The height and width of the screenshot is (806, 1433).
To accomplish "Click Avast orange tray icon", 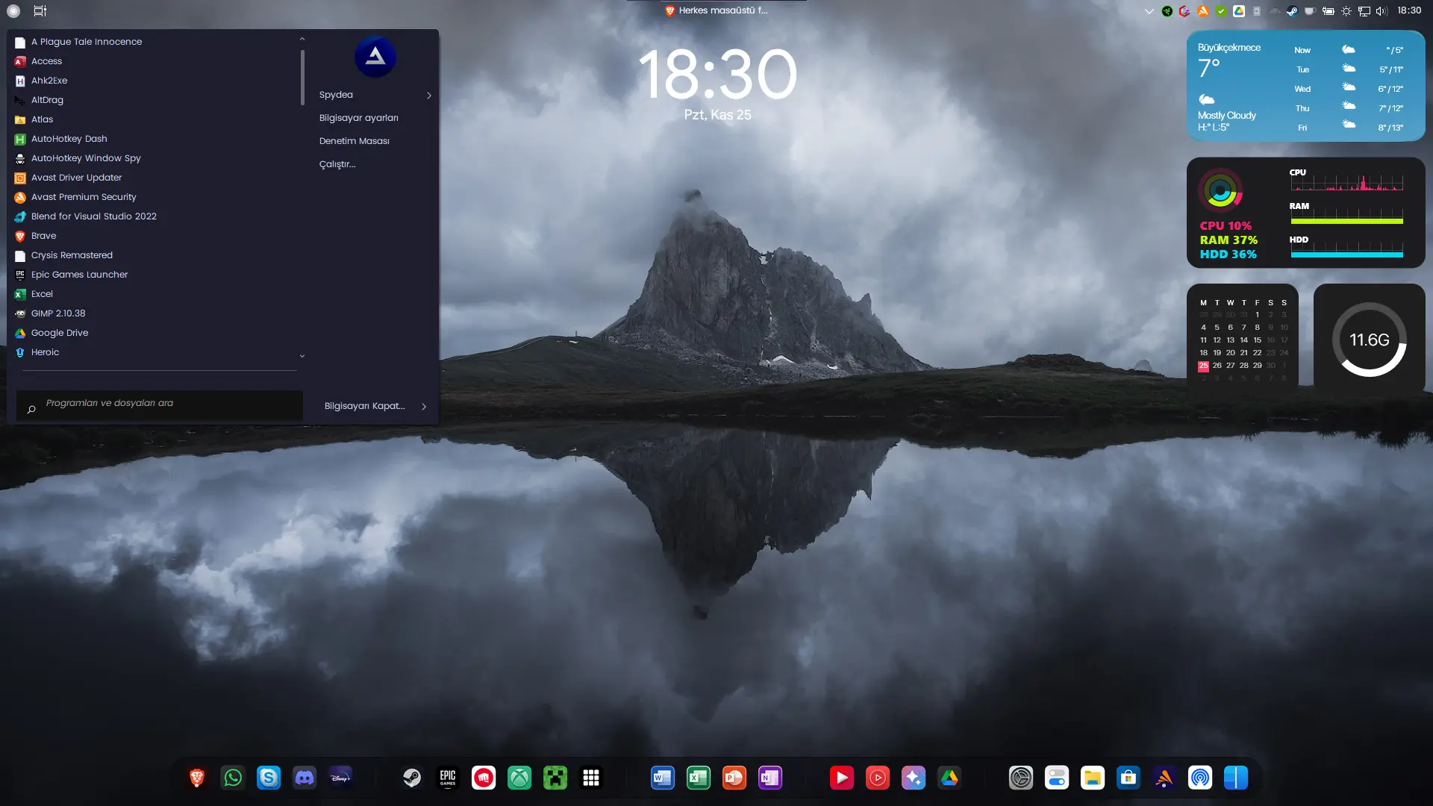I will [x=1203, y=11].
